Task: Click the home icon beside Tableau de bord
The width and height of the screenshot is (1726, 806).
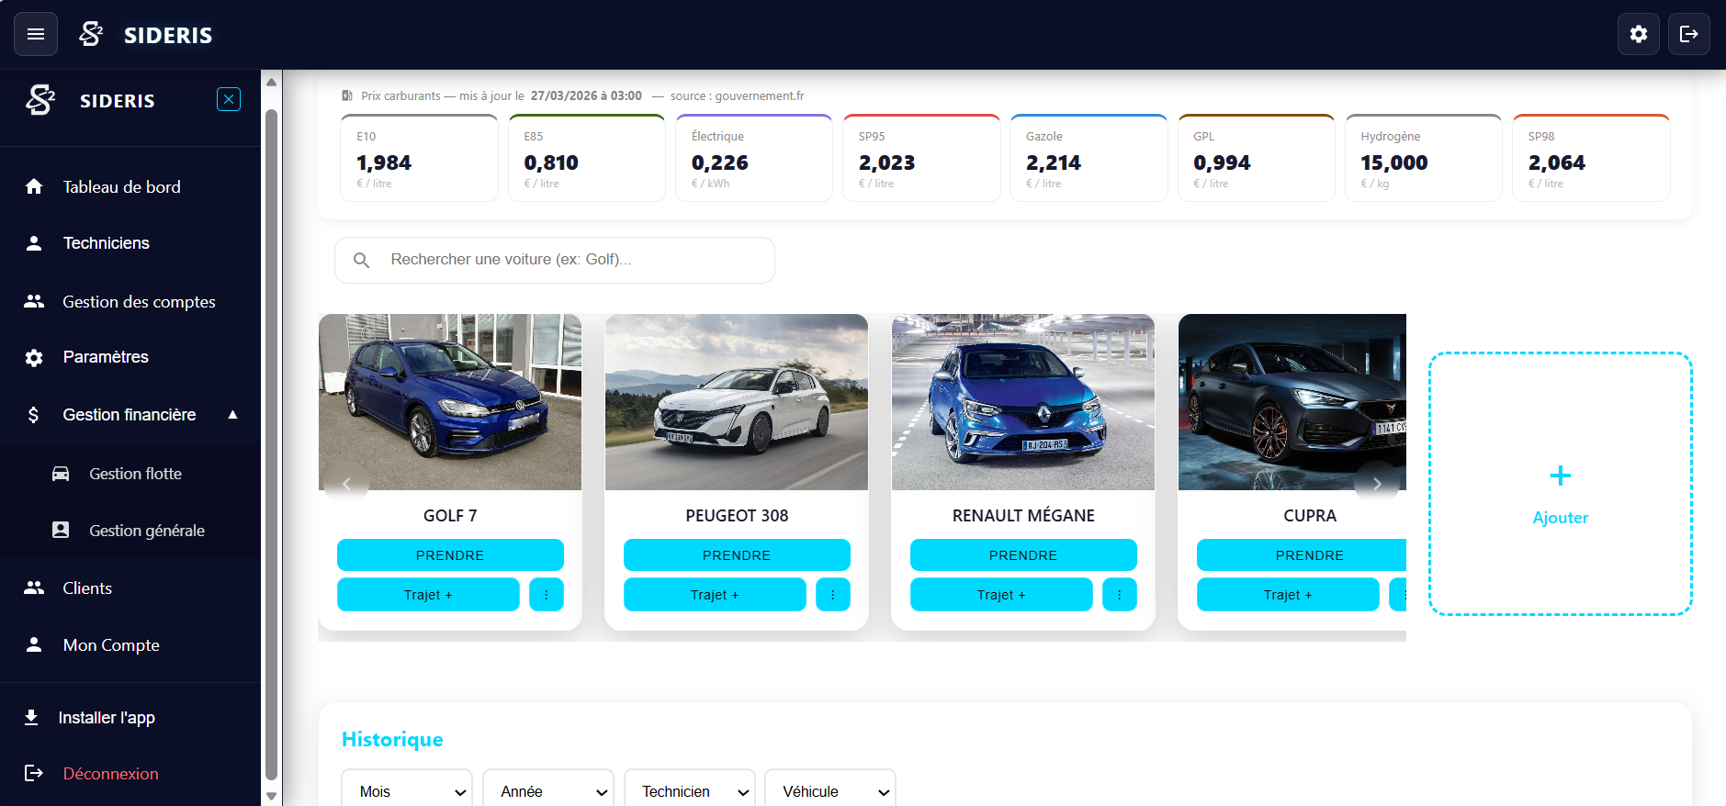Action: [x=34, y=186]
